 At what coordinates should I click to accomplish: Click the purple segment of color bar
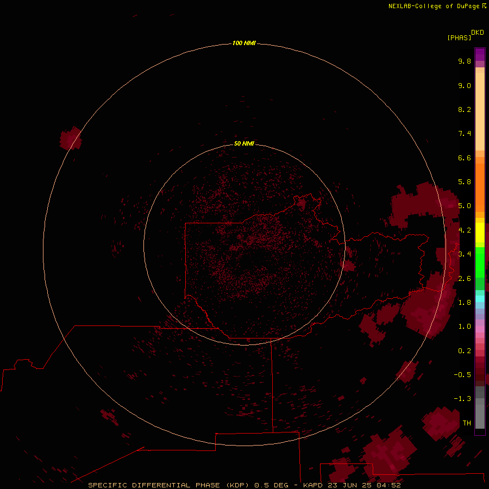click(480, 55)
